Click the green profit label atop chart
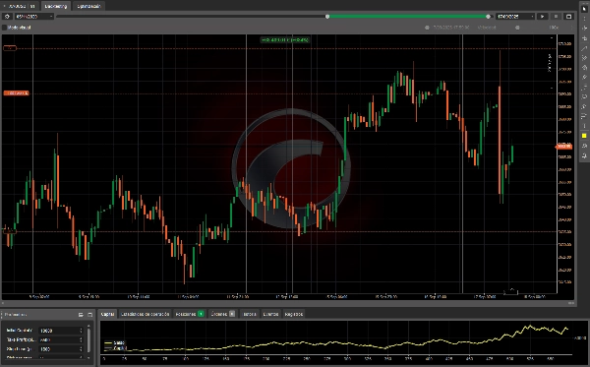590x367 pixels. [x=285, y=40]
